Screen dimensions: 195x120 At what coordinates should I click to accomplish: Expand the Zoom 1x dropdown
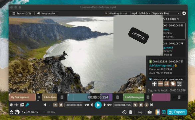[36, 112]
